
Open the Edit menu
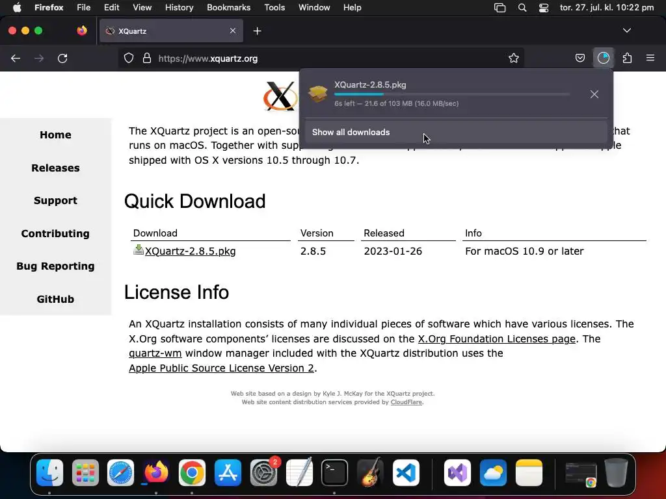tap(112, 8)
